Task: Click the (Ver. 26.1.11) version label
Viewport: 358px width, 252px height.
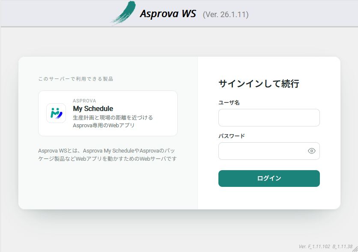Action: pyautogui.click(x=226, y=15)
